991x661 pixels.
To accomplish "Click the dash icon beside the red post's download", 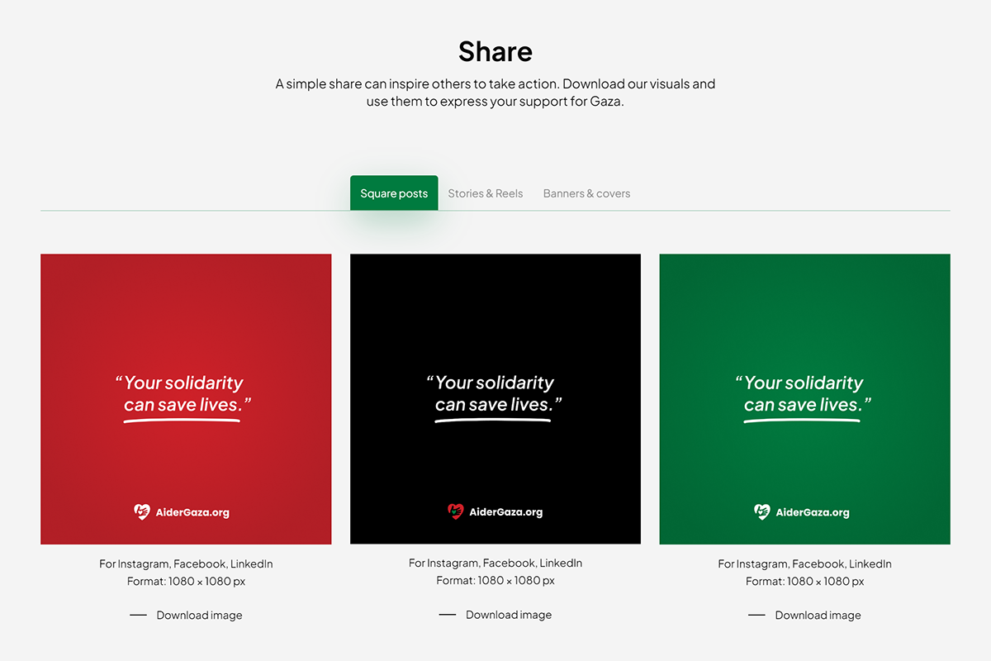I will (x=138, y=616).
